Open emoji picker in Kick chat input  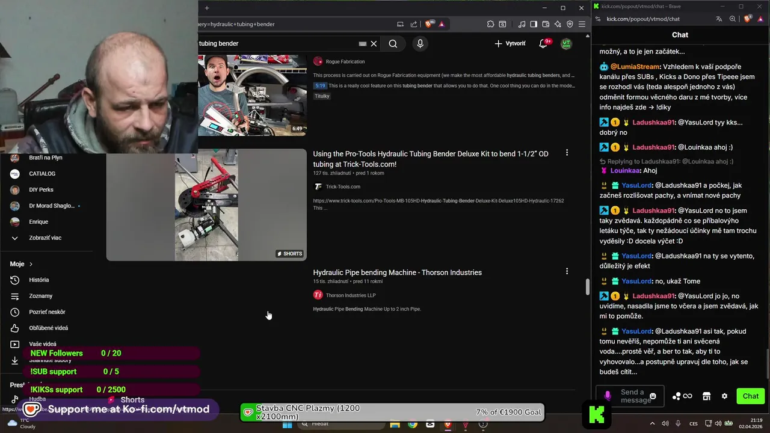[653, 396]
